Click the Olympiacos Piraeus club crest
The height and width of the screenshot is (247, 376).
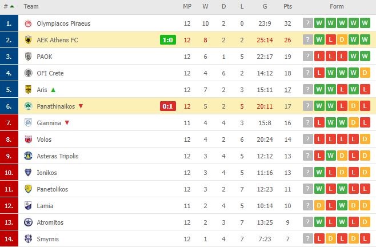[29, 23]
